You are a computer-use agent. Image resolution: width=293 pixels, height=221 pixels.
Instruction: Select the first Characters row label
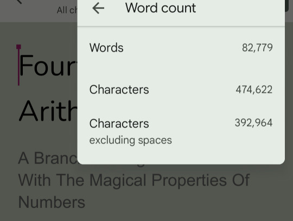[x=119, y=90]
